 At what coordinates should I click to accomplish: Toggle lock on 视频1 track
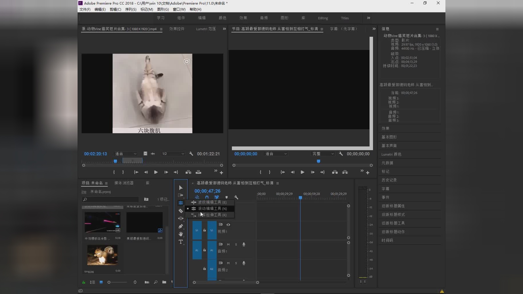[x=205, y=230]
